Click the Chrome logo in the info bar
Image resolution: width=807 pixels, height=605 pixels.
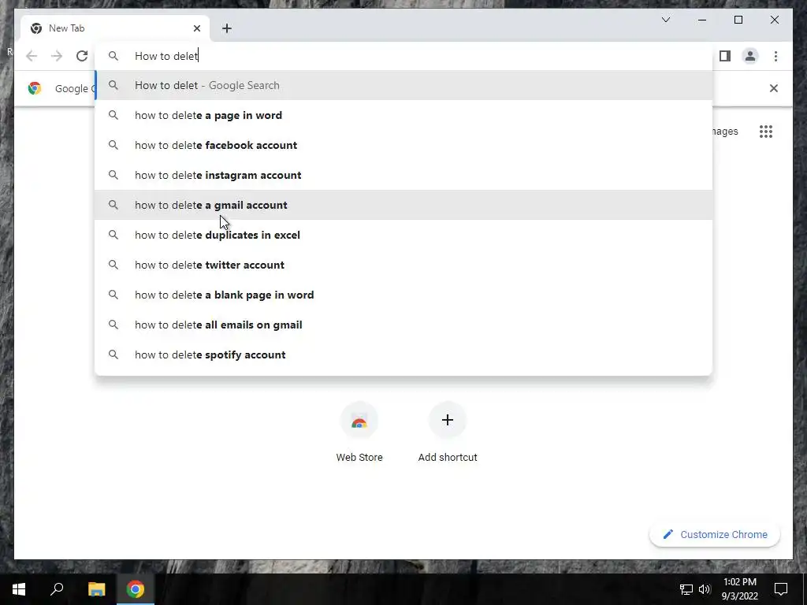[35, 88]
